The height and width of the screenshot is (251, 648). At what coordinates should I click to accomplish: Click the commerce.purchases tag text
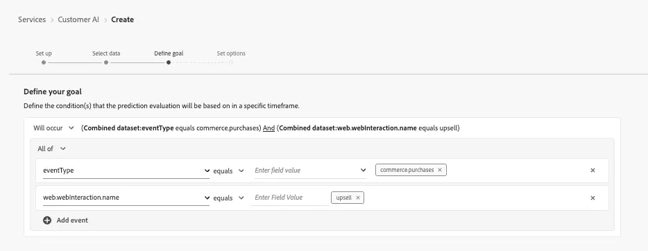click(x=407, y=170)
